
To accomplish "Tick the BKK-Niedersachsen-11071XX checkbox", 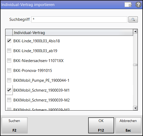I will (9, 60).
